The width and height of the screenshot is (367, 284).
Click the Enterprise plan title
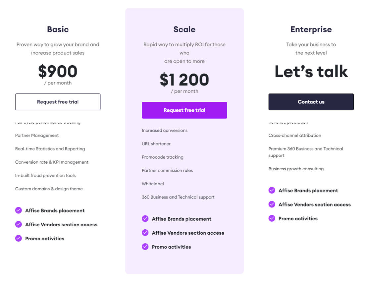311,29
